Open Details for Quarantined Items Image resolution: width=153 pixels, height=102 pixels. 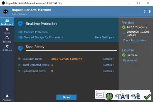click(x=109, y=71)
